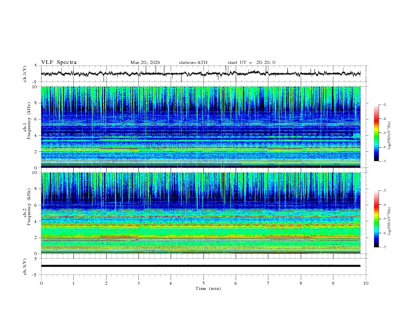Click the "-7" tick on ch.2 color bar

[x=383, y=247]
